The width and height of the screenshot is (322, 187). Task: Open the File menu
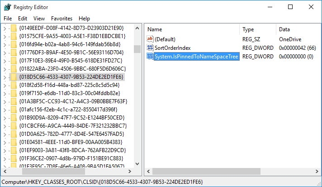pos(8,19)
